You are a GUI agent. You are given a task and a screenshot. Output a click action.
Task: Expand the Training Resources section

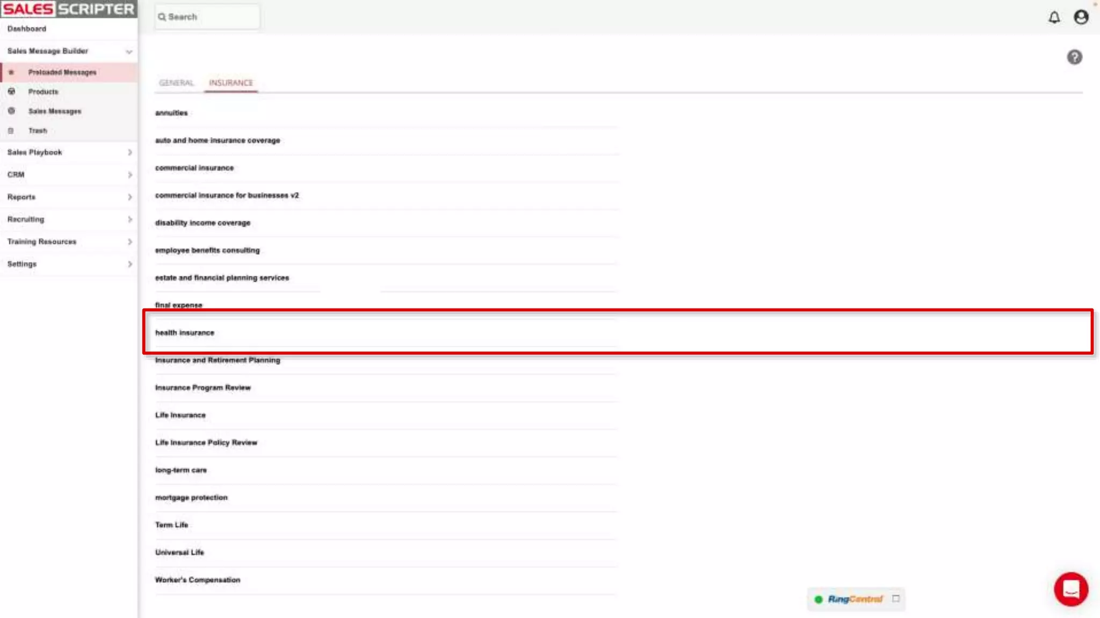(129, 242)
